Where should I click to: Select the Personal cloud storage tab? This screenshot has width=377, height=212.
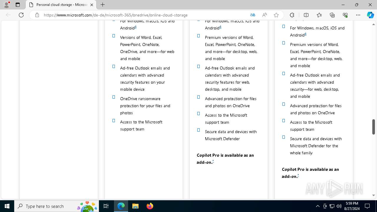click(61, 5)
